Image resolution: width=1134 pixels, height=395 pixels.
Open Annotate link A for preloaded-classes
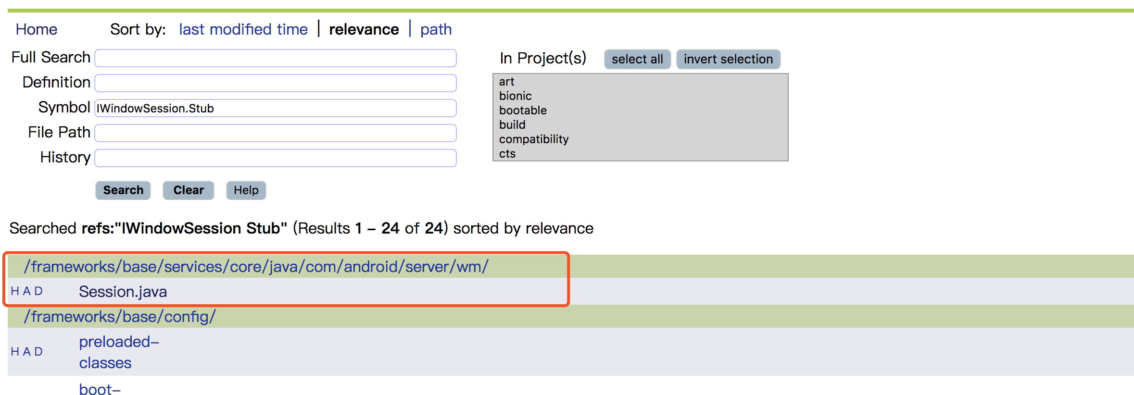pos(26,352)
